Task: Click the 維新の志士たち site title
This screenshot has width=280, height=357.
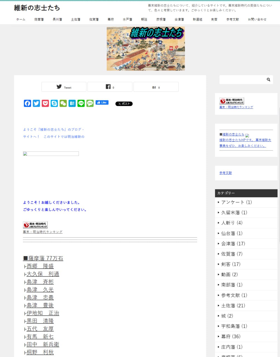Action: click(37, 8)
